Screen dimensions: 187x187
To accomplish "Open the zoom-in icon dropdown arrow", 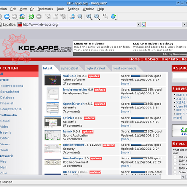I will tap(92, 19).
